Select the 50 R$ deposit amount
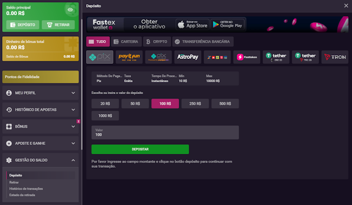 click(135, 104)
